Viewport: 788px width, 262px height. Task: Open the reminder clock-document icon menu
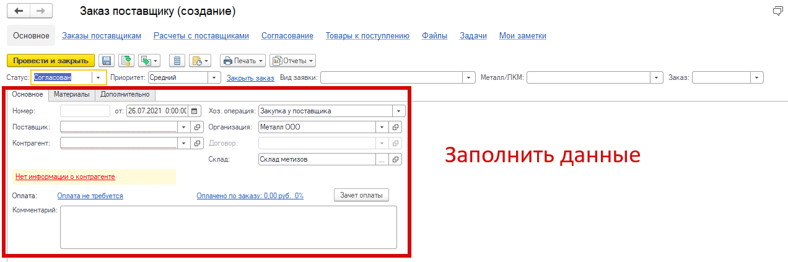click(x=200, y=61)
